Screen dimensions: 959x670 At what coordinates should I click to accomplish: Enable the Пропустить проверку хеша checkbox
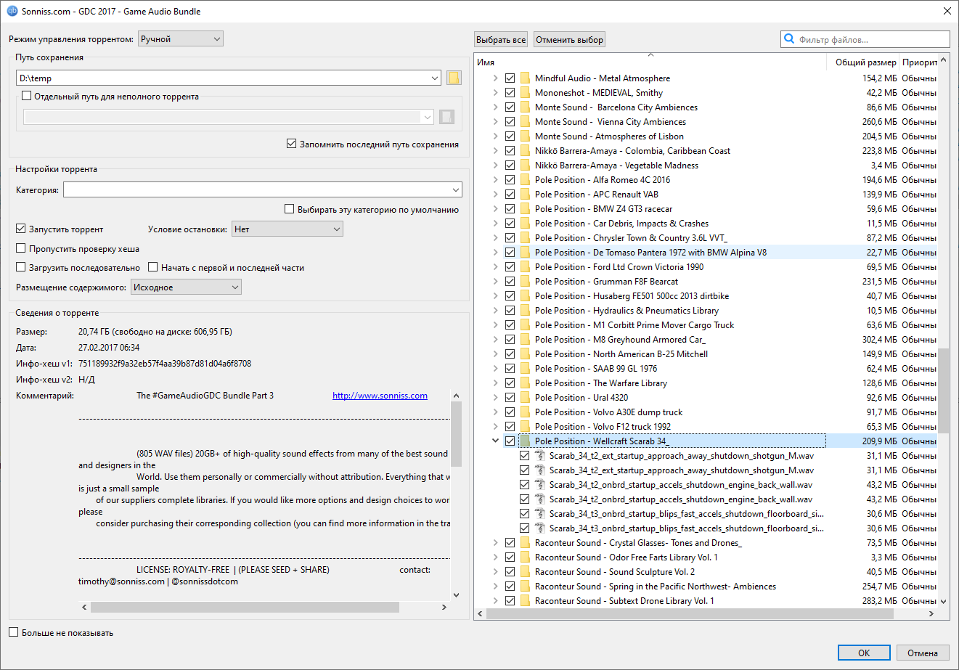[x=21, y=248]
